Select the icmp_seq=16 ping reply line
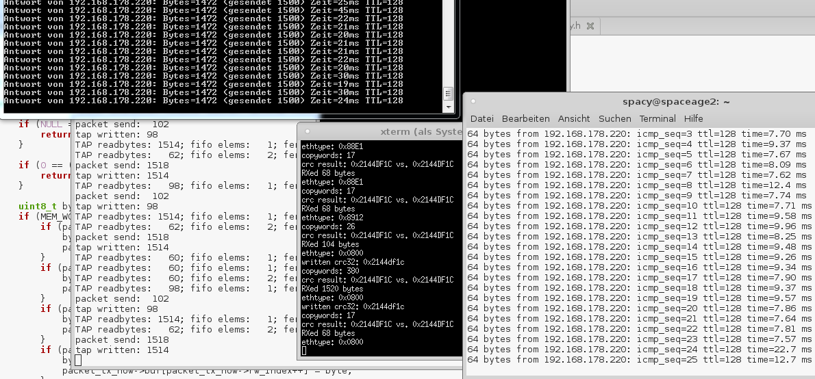The image size is (815, 379). pos(639,267)
